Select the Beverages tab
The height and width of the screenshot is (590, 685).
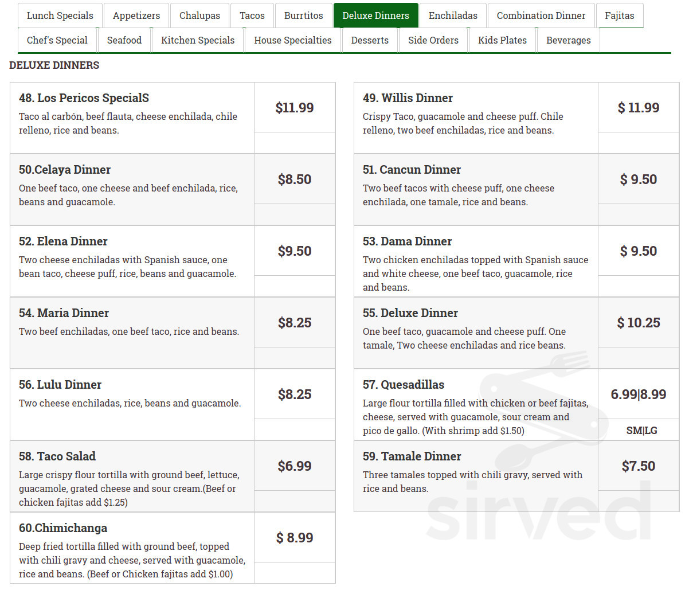568,40
